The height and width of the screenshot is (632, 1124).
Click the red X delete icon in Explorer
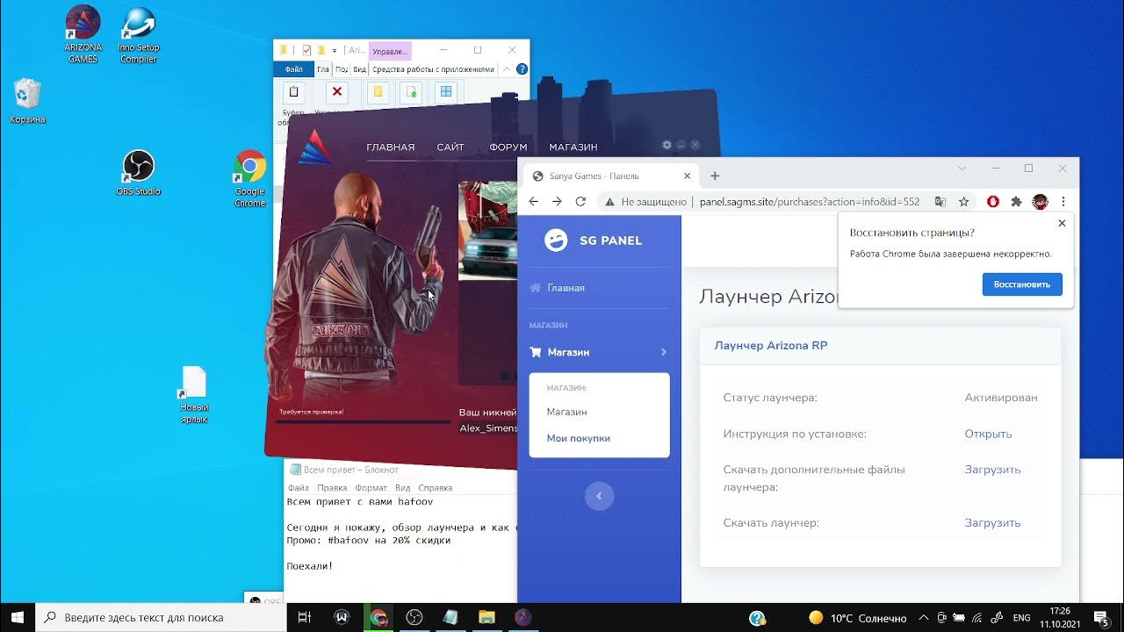tap(336, 91)
